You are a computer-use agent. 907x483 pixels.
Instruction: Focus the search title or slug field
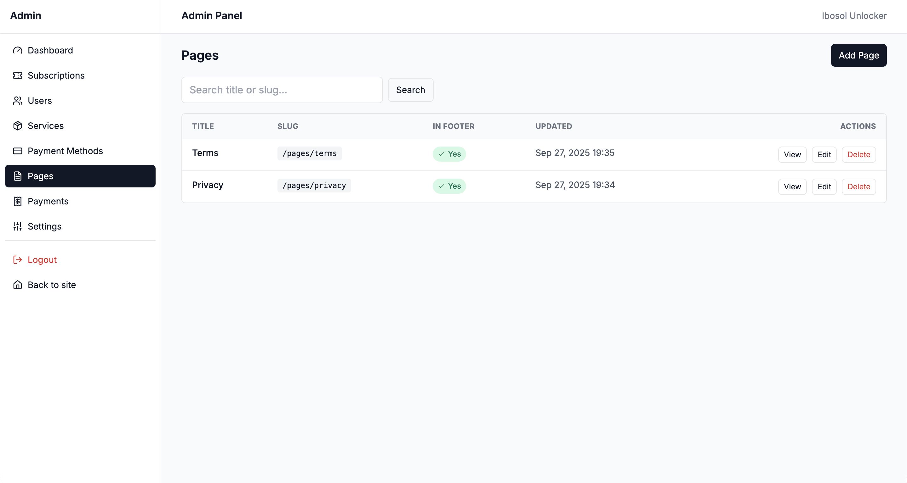282,90
